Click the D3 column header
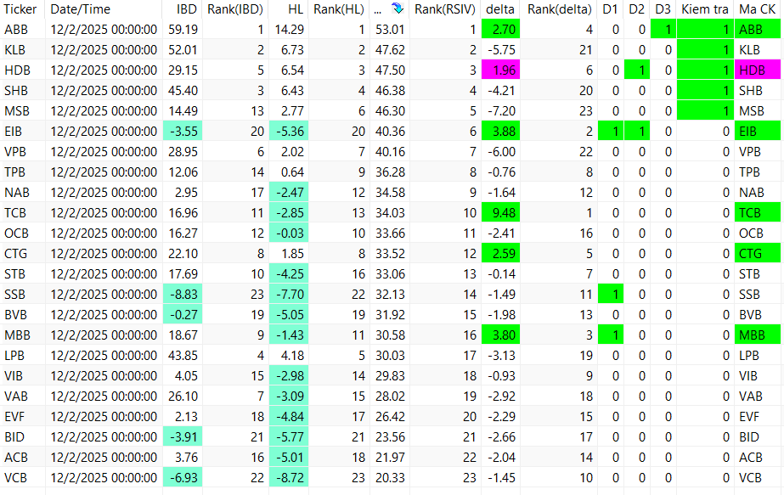Screen dimensions: 784x495 tap(663, 9)
